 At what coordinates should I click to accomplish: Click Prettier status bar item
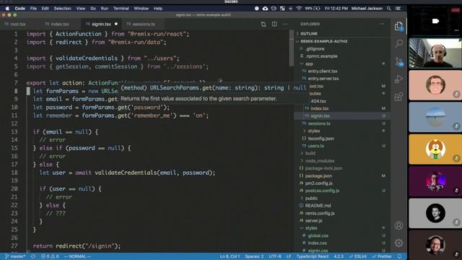(x=382, y=256)
